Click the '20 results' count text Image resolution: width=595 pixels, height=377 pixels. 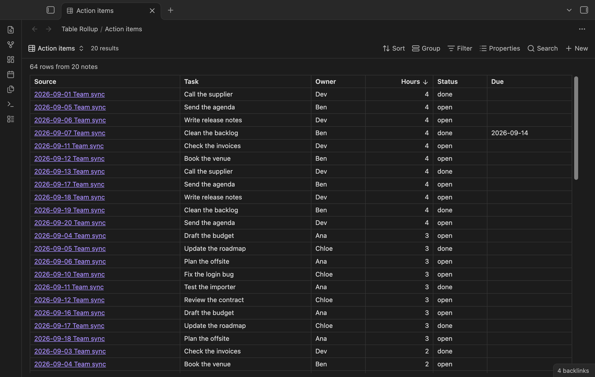pos(105,48)
